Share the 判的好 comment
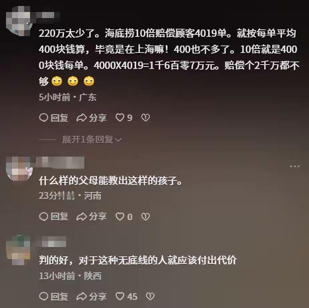Image resolution: width=309 pixels, height=308 pixels. tap(92, 297)
